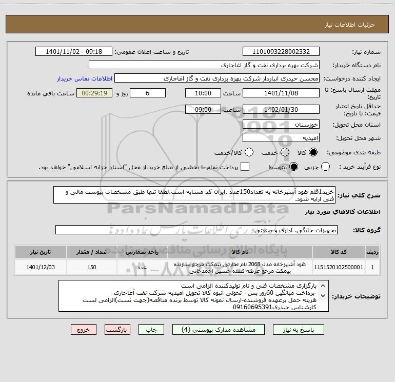Click the province field خوزستان
Viewport: 395px width, 382px height.
coord(281,124)
